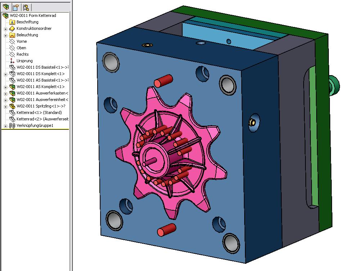This screenshot has height=271, width=349.
Task: Click the Spritzling subassembly icon
Action: pos(12,106)
